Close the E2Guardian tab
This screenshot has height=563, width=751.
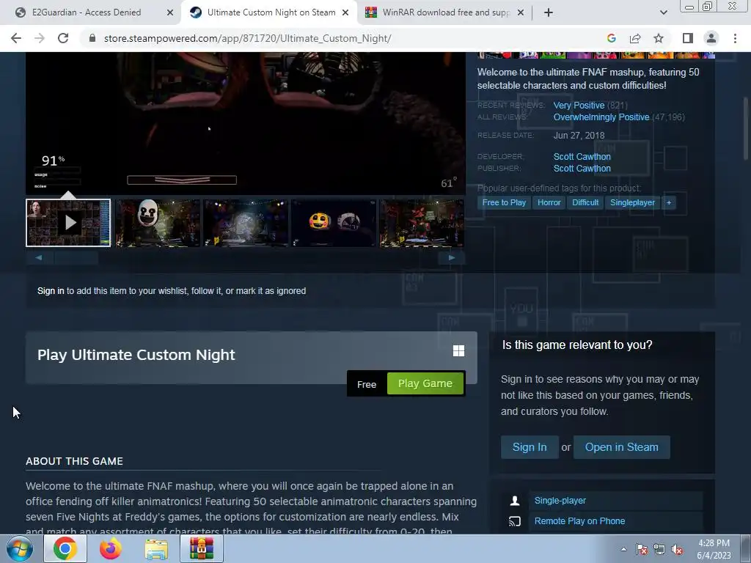point(169,12)
